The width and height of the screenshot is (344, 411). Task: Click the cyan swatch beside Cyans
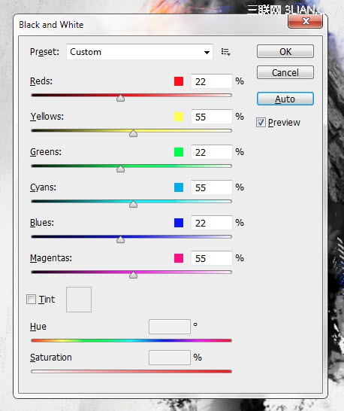[x=179, y=187]
